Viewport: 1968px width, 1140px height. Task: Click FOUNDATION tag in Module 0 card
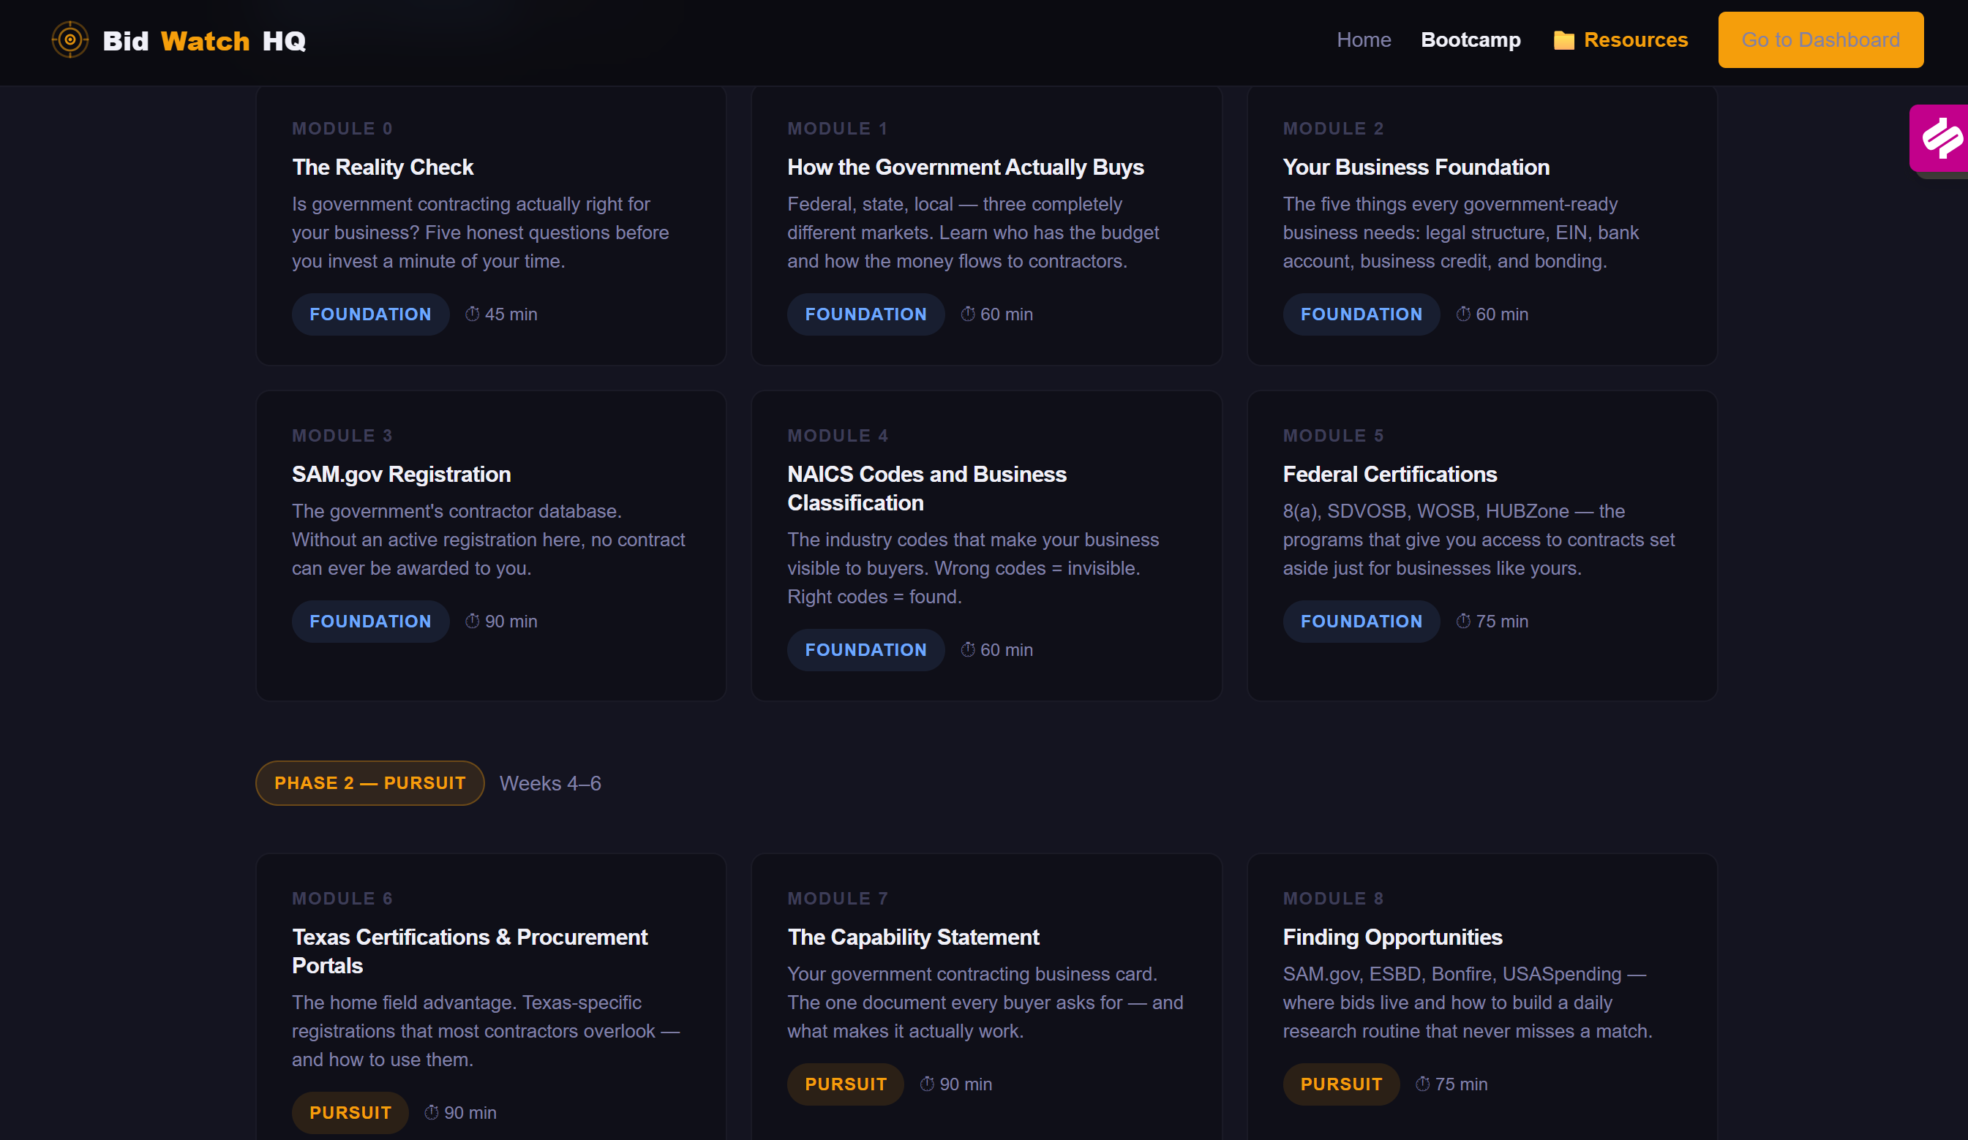(370, 314)
